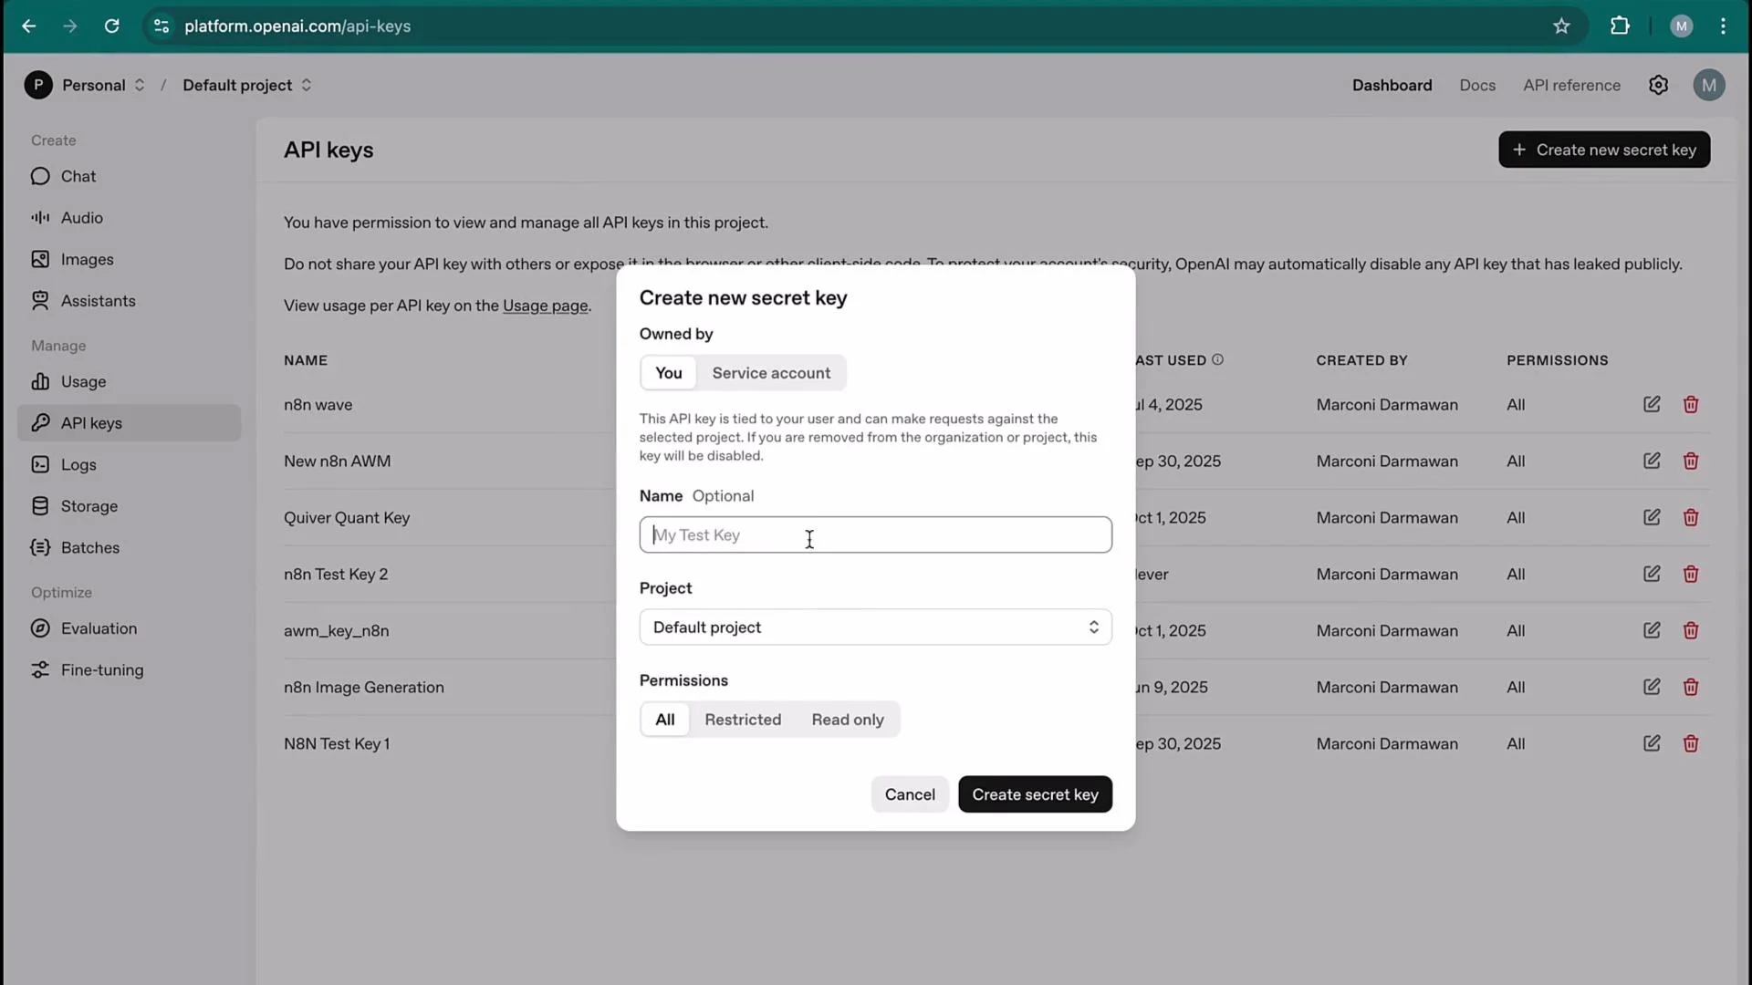Open Logs in the sidebar
Screen dimensions: 1752x985
[x=129, y=464]
